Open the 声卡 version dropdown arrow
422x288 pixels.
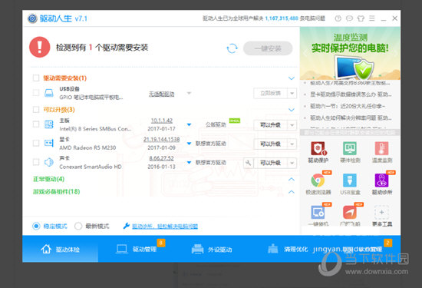[189, 163]
